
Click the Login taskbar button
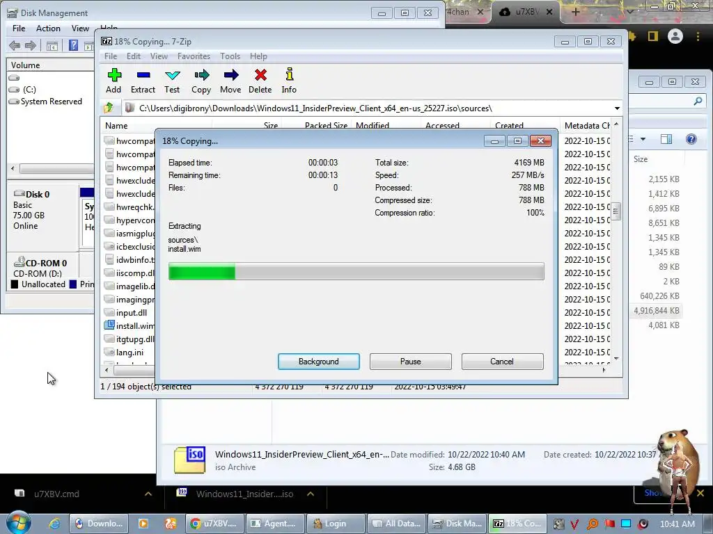pyautogui.click(x=336, y=524)
